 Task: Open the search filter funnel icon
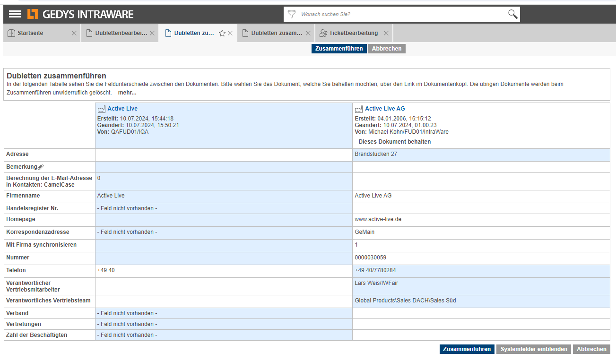tap(292, 14)
